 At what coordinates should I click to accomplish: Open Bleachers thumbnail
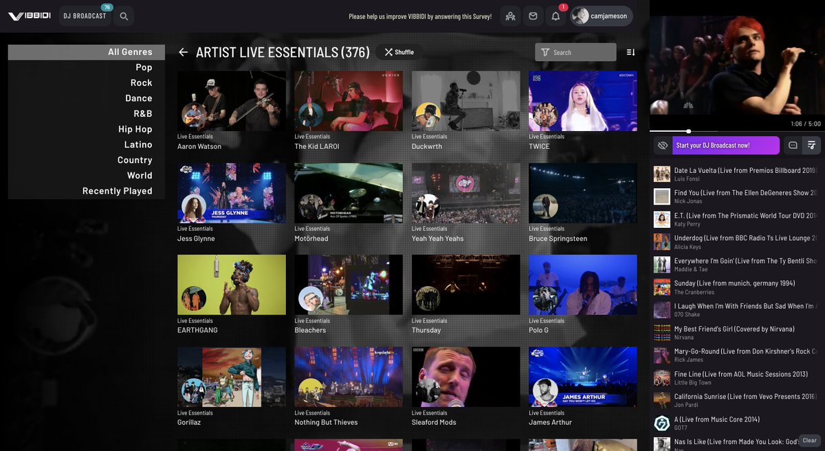click(x=349, y=285)
